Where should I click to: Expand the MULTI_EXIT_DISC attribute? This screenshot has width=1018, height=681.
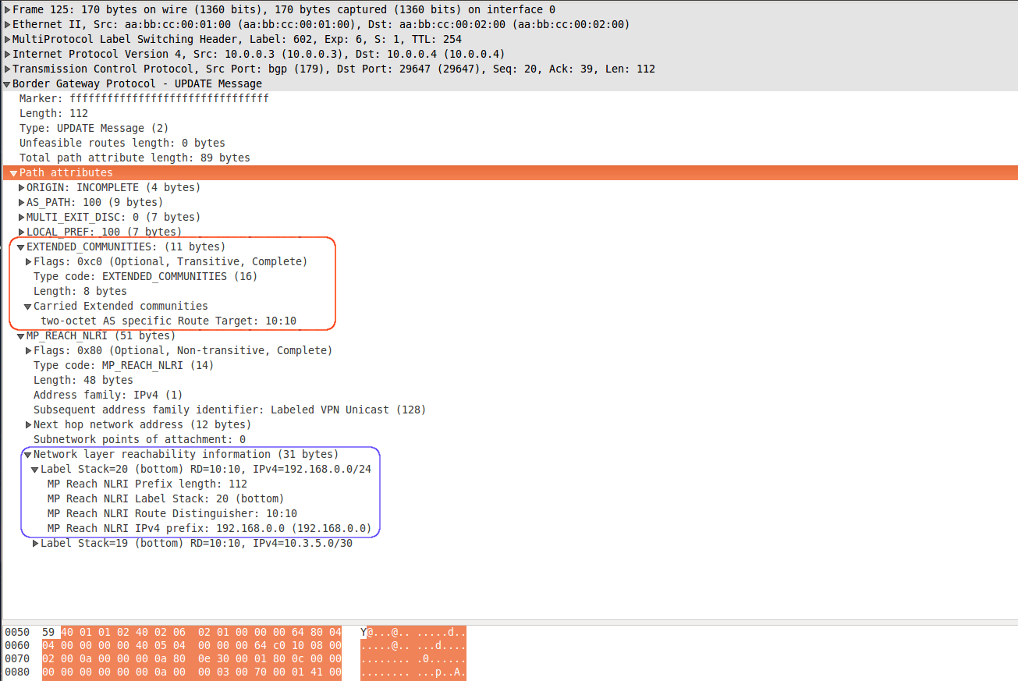coord(21,216)
